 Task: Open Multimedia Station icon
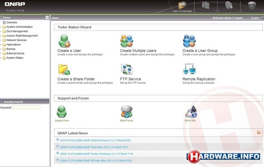(205, 5)
